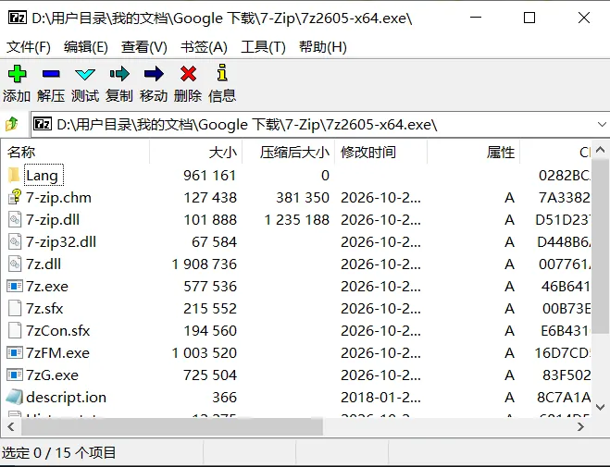Screen dimensions: 610x467
Task: Click the 7z.exe application icon
Action: 15,287
